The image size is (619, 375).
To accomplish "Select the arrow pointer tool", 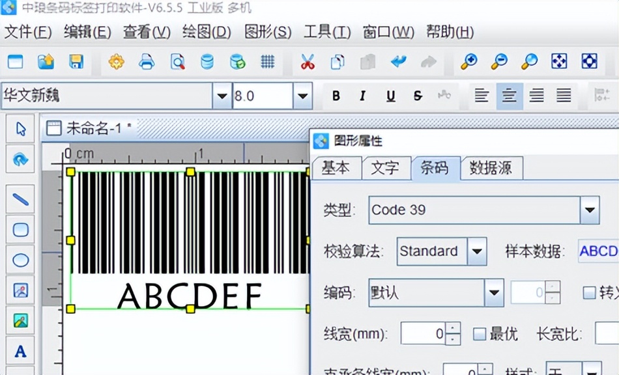I will click(21, 129).
